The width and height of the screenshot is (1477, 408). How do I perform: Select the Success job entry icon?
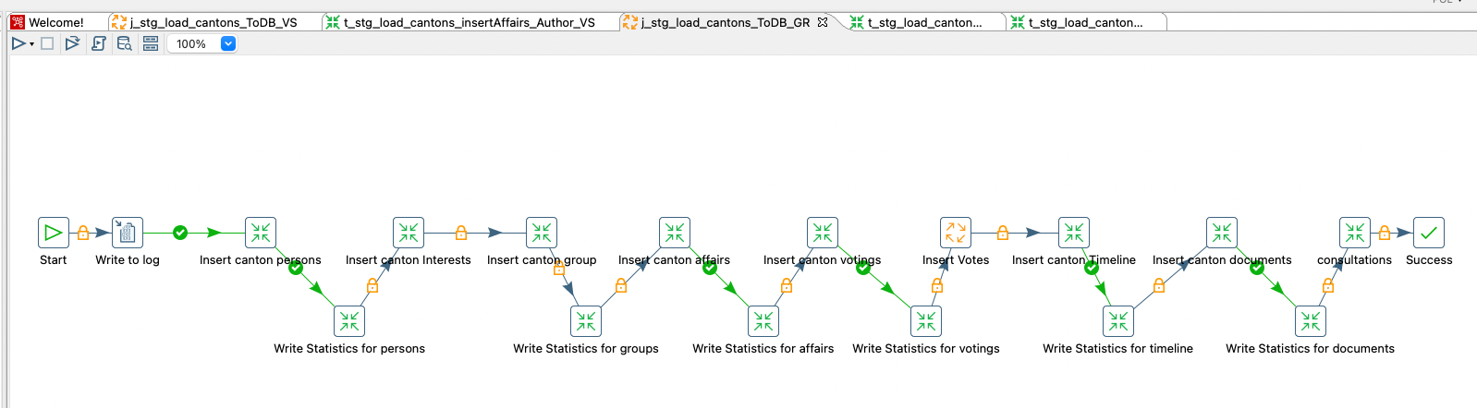(x=1429, y=233)
